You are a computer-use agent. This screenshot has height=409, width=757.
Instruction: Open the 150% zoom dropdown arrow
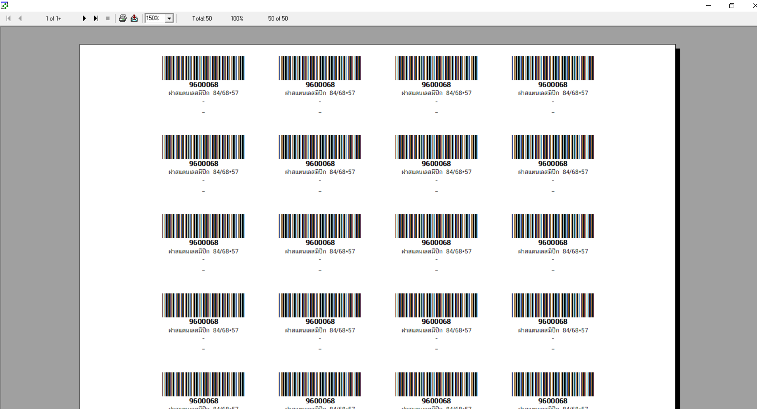[x=169, y=18]
